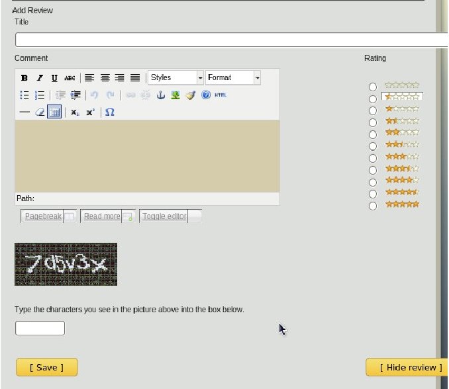
Task: Clean up messy code with broom icon
Action: point(191,95)
